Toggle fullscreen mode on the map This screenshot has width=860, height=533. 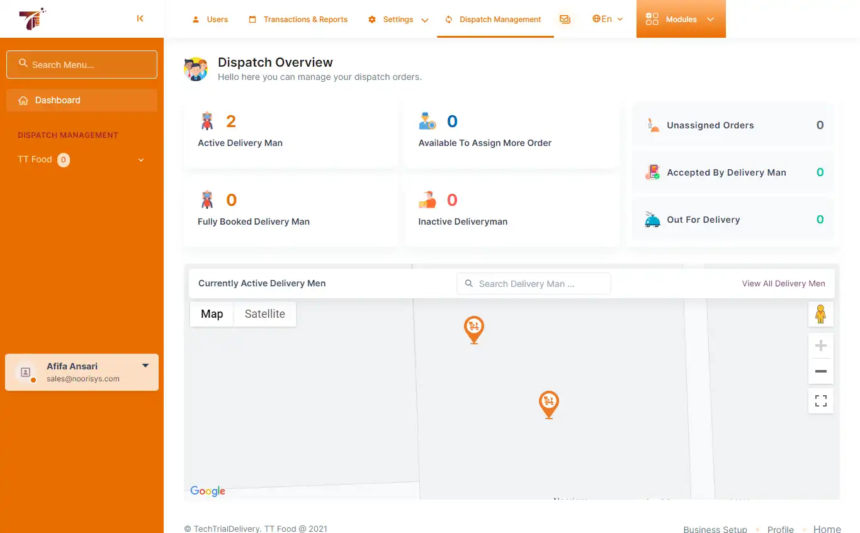coord(820,400)
